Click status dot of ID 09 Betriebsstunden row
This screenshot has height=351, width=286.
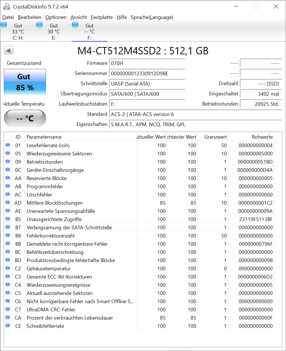coord(8,162)
